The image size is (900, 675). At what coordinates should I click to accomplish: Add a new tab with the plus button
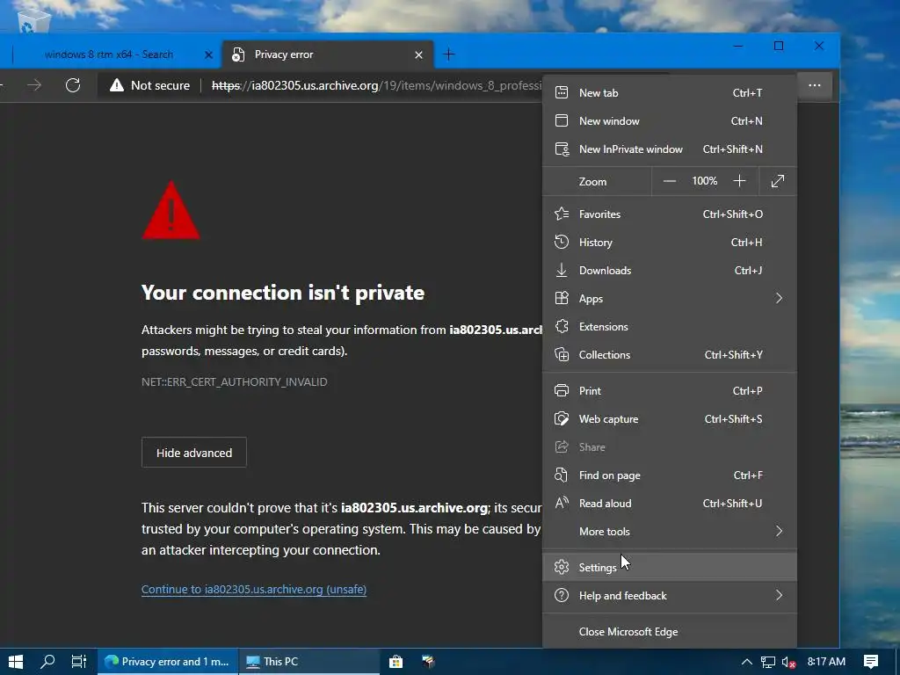coord(449,54)
